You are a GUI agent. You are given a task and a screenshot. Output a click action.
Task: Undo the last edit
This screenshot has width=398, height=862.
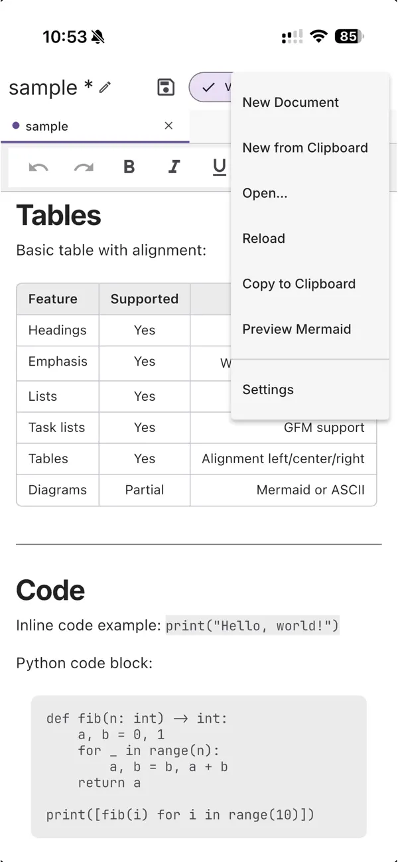point(38,167)
